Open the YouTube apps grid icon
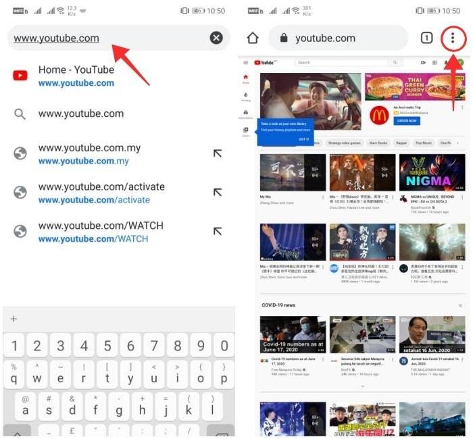 coord(434,62)
